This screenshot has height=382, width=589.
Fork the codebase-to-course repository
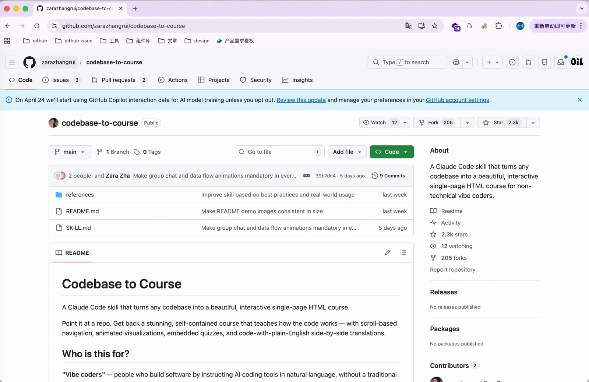(x=437, y=123)
